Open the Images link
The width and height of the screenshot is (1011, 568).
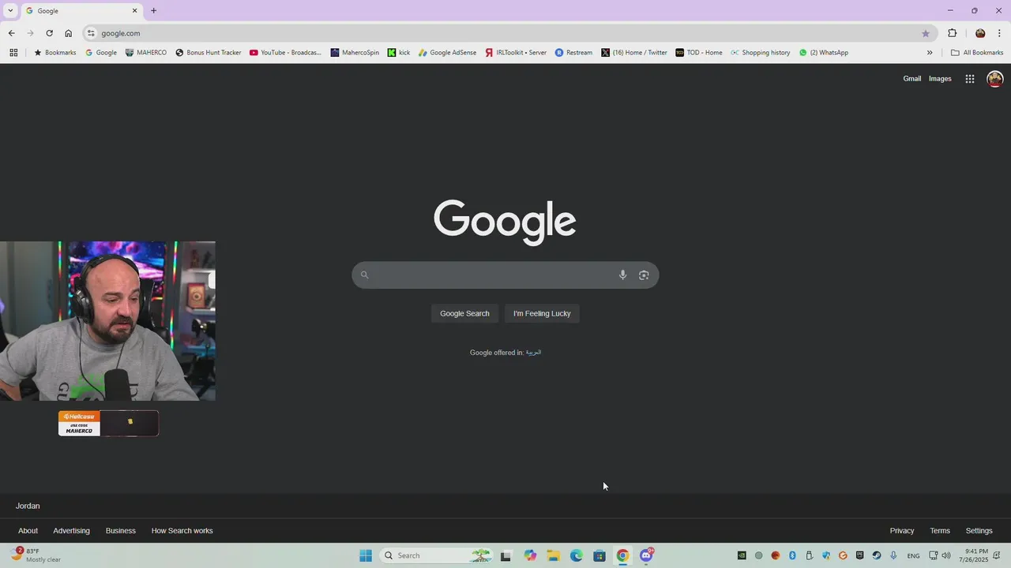tap(940, 79)
